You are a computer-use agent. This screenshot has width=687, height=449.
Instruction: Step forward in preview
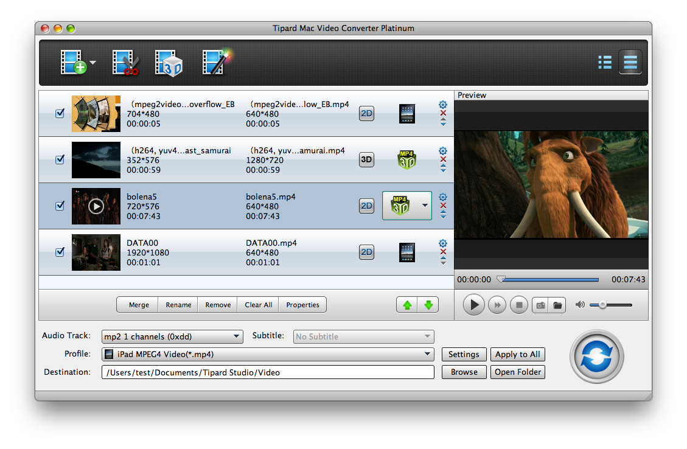coord(497,305)
